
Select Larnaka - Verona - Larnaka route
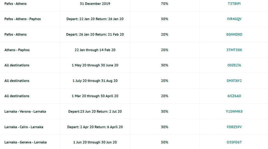[25, 112]
